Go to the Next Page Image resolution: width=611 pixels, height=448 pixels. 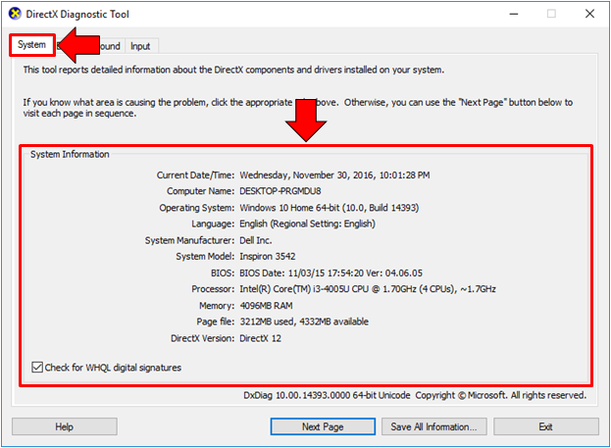[323, 426]
